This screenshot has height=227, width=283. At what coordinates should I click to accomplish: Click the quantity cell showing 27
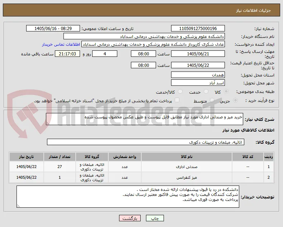60,167
